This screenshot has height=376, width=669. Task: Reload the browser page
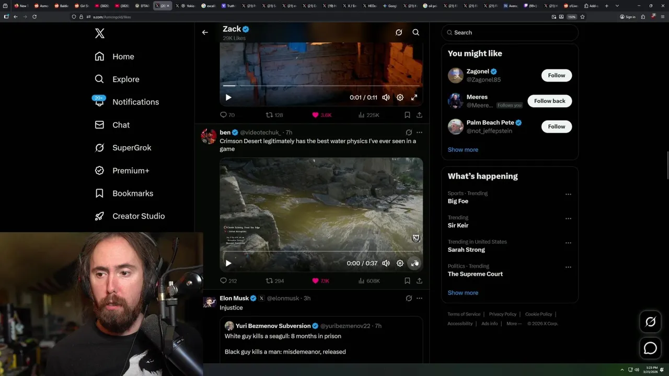(34, 17)
